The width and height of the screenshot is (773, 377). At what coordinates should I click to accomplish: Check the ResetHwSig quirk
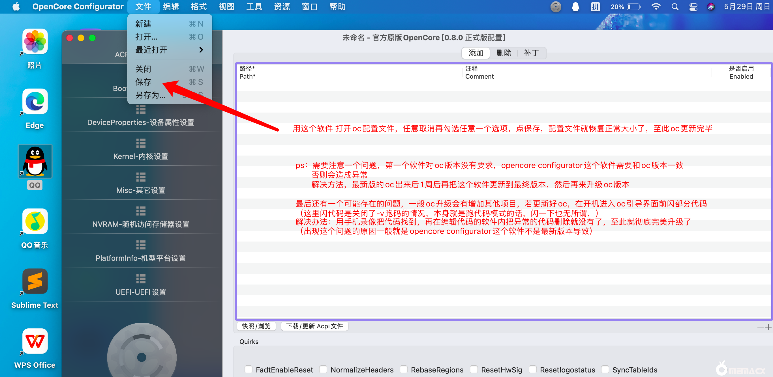(x=474, y=369)
